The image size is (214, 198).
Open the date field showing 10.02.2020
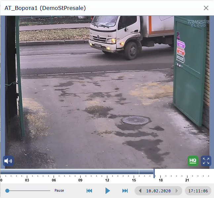pos(158,191)
